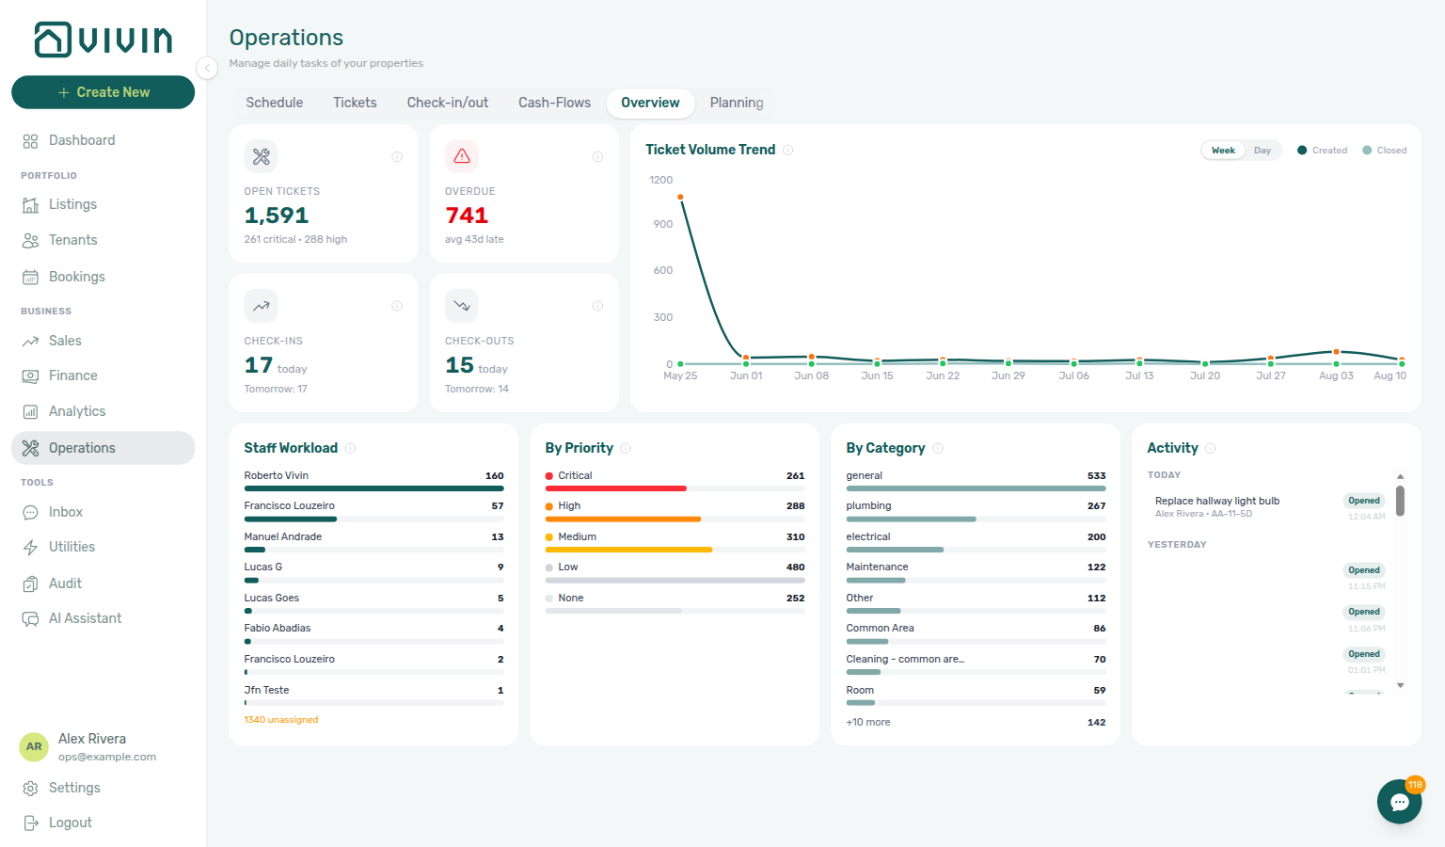Screen dimensions: 1445x847
Task: Click the Check-outs trend-down icon
Action: click(462, 306)
